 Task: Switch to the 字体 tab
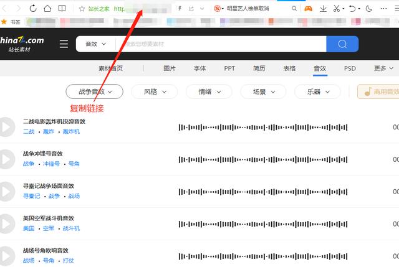tap(199, 68)
